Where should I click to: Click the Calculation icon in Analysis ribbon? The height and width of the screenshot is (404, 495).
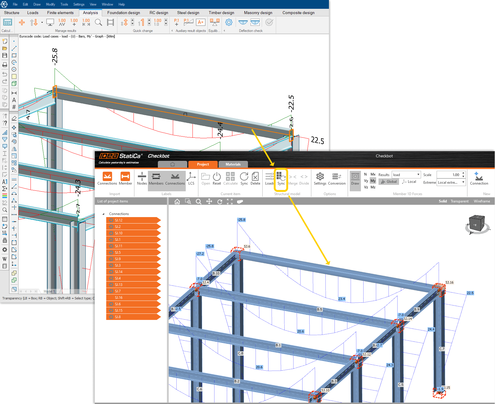pyautogui.click(x=7, y=22)
